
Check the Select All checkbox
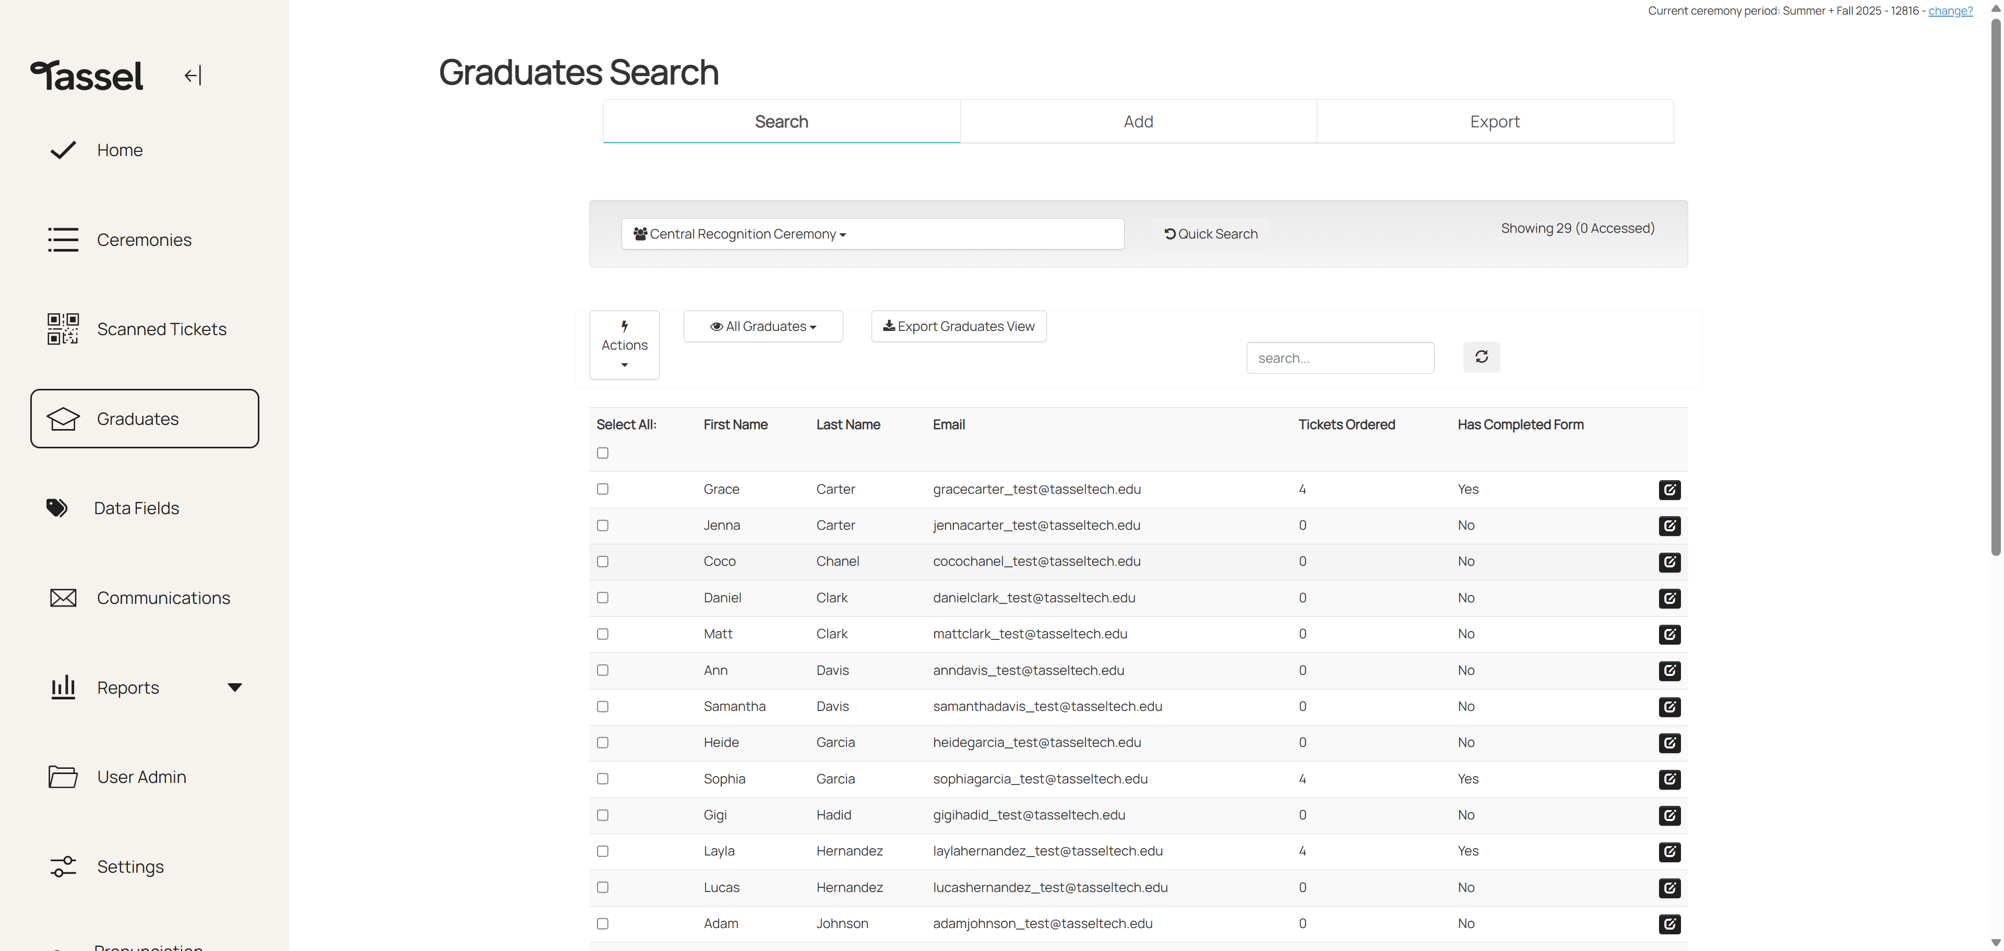[x=602, y=453]
